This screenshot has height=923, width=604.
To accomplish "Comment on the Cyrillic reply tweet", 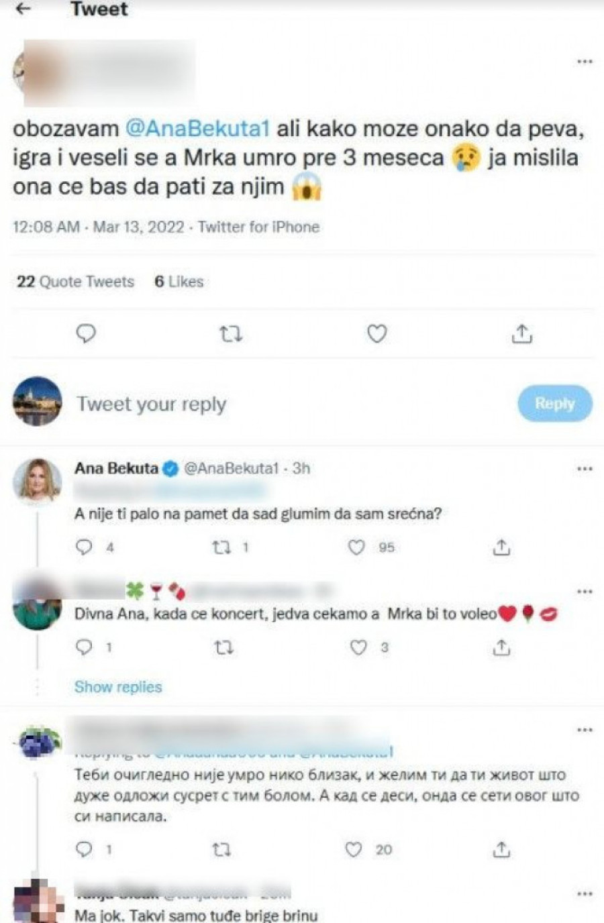I will [x=85, y=850].
